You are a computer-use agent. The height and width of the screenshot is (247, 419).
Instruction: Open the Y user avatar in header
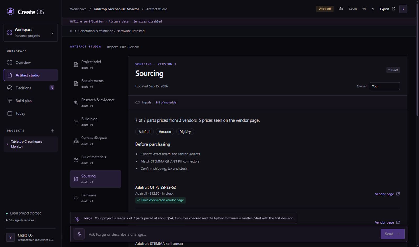pos(403,9)
